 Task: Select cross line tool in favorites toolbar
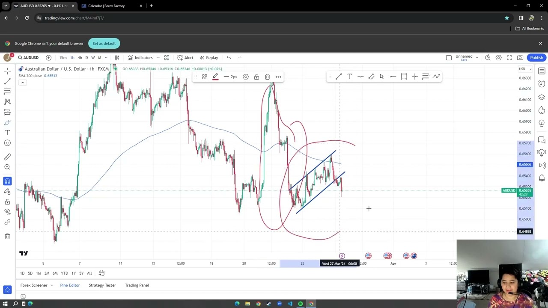click(414, 77)
